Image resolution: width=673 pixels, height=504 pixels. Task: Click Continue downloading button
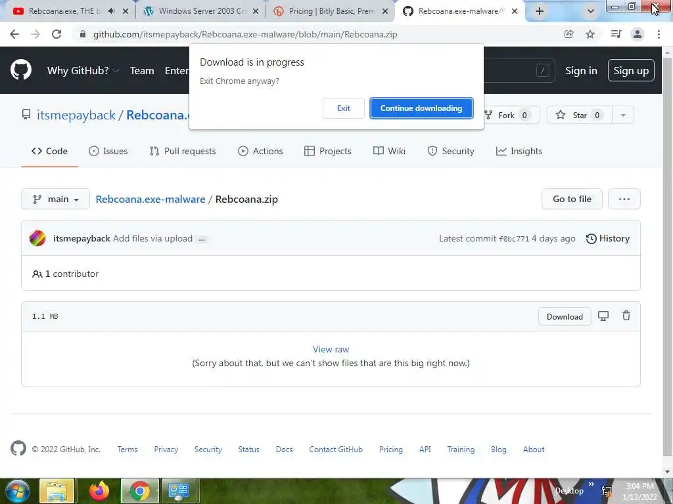coord(421,108)
